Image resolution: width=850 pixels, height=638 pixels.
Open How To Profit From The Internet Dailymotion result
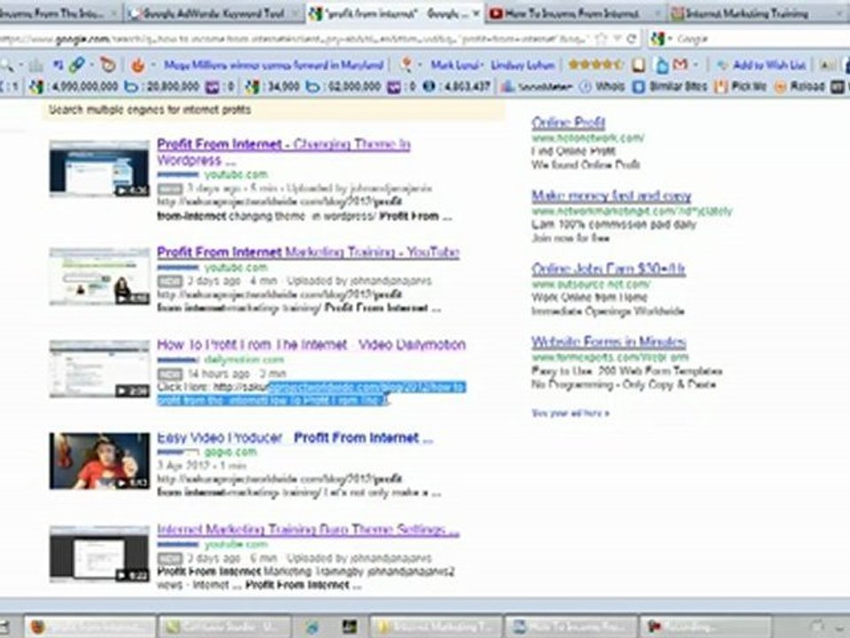pos(311,345)
